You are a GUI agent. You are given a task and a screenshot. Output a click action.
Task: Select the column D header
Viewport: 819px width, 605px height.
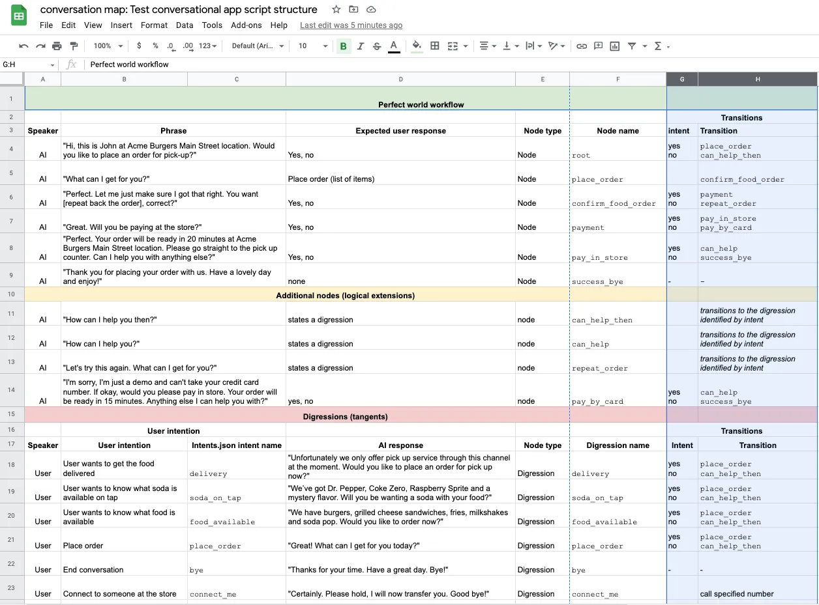[400, 79]
